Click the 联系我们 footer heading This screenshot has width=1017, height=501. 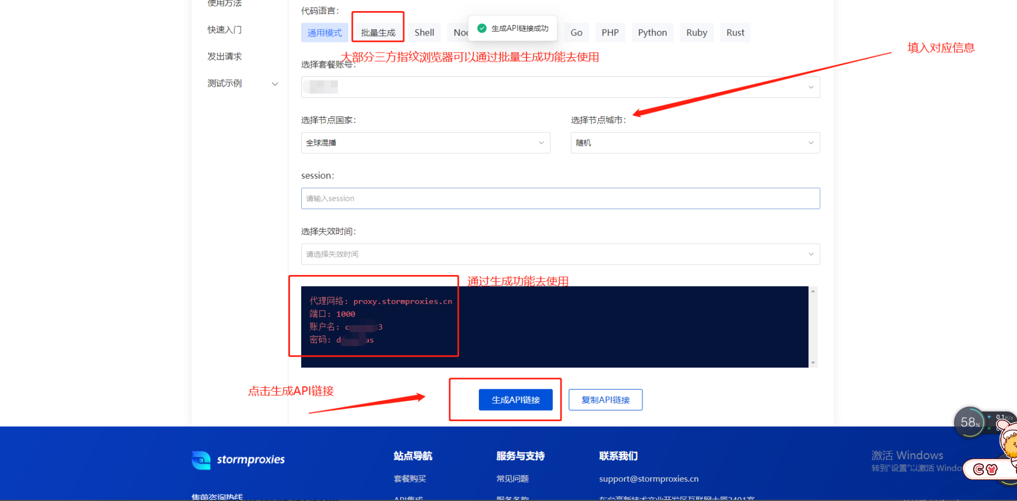coord(619,456)
